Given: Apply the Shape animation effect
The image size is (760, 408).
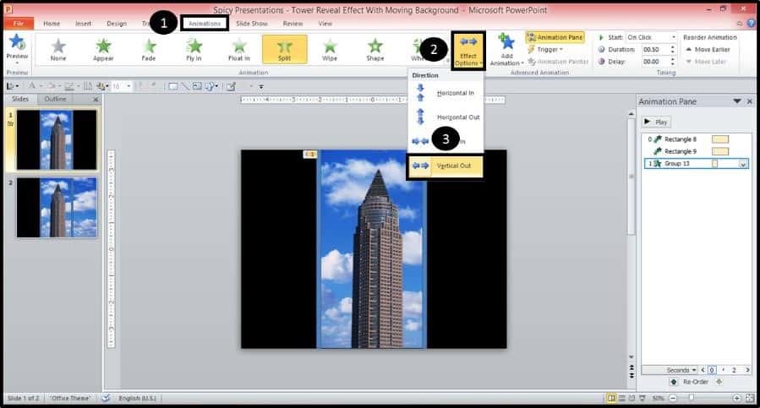Looking at the screenshot, I should tap(375, 50).
